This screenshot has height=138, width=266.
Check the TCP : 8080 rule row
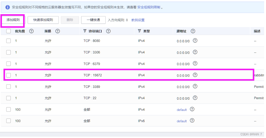(x=9, y=41)
